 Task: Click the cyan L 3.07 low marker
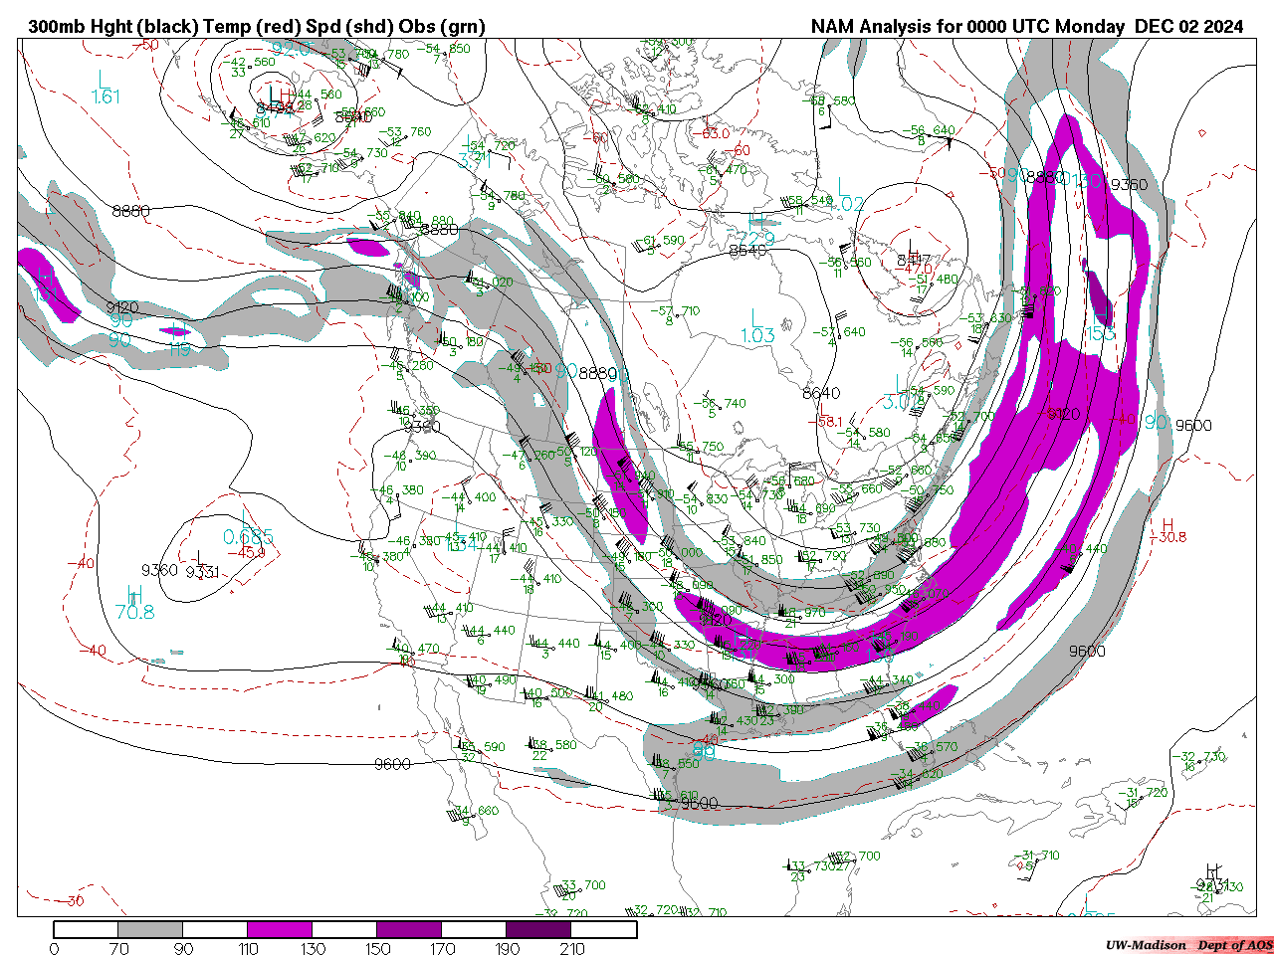click(901, 394)
